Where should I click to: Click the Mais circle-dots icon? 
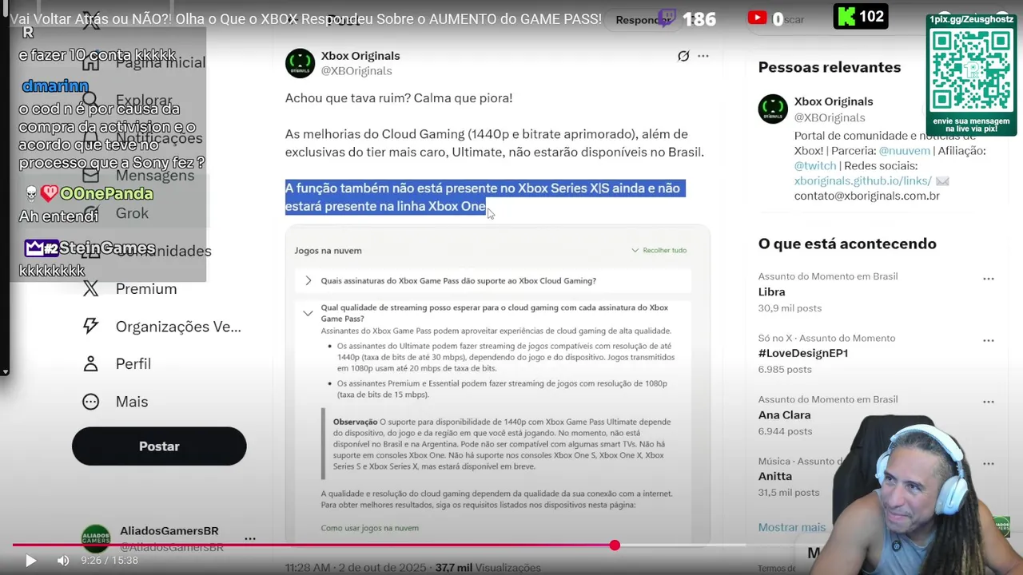click(x=91, y=402)
